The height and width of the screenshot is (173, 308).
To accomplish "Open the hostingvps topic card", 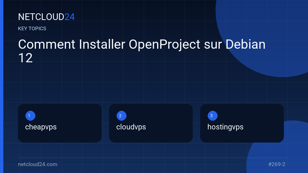I will pos(242,123).
